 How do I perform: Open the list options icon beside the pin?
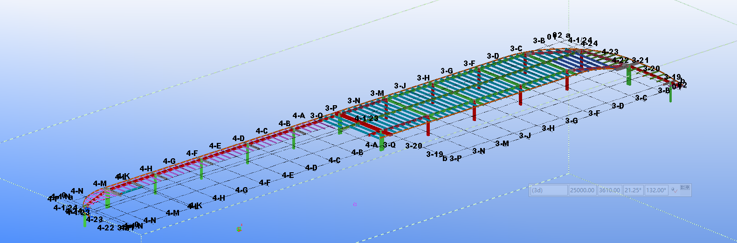pyautogui.click(x=682, y=187)
